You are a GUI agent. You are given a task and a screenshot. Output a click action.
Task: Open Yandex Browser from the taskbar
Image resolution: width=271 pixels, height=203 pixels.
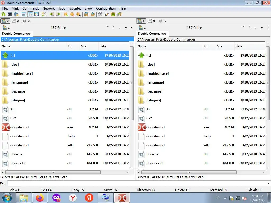click(x=73, y=198)
